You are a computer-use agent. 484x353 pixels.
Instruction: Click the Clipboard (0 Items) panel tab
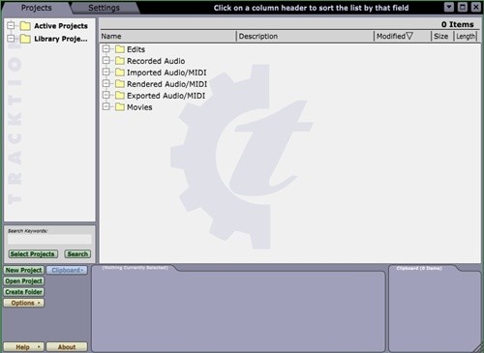419,268
